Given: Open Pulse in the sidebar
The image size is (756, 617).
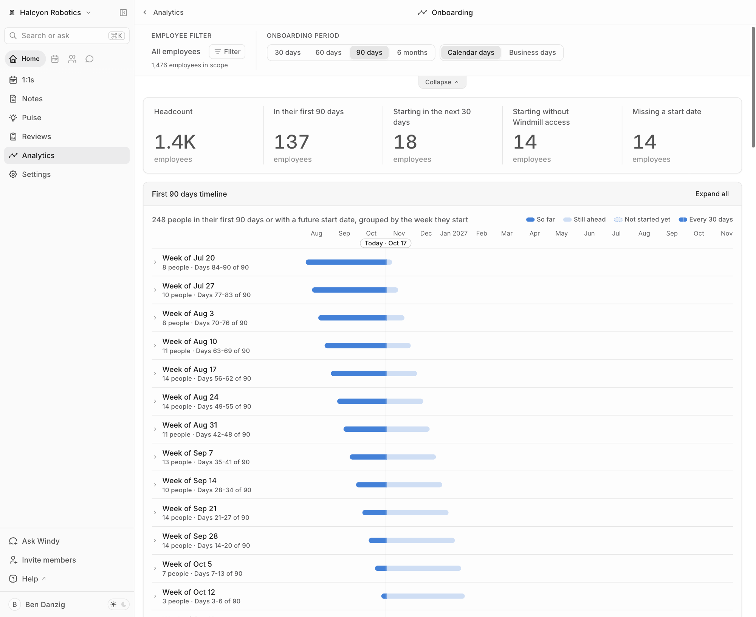Looking at the screenshot, I should (x=67, y=118).
